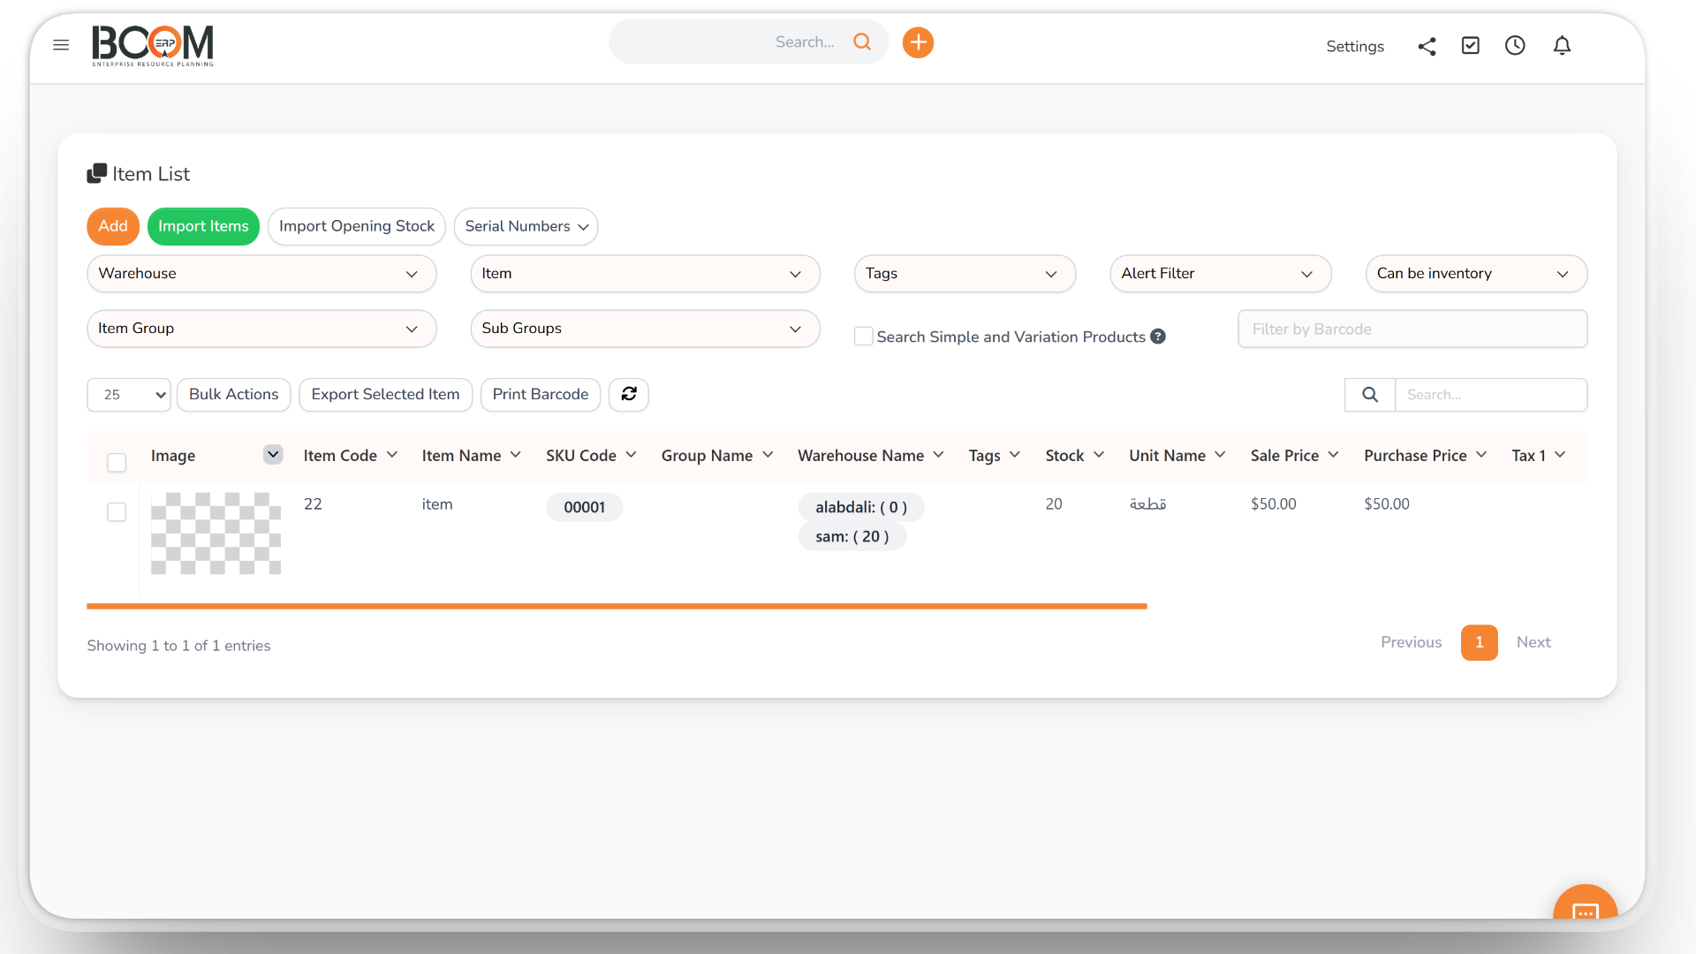Image resolution: width=1696 pixels, height=954 pixels.
Task: Open the notifications bell
Action: click(1562, 45)
